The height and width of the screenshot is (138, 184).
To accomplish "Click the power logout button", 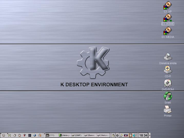I will [x=117, y=135].
